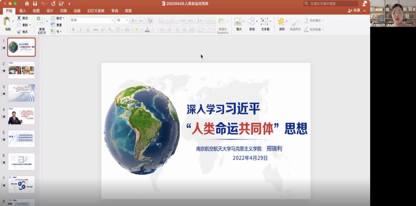Click the increase font size icon
416x206 pixels.
pyautogui.click(x=134, y=20)
